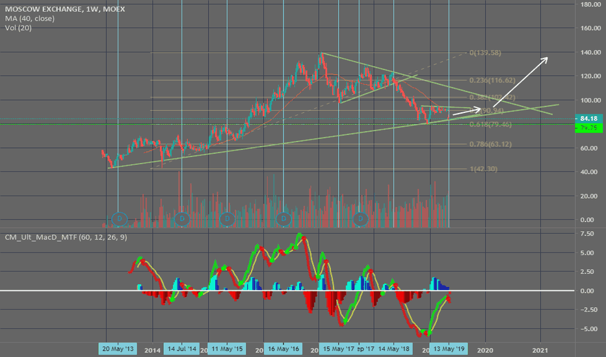
Task: Select the 14 Jul '14 date label
Action: [x=181, y=349]
